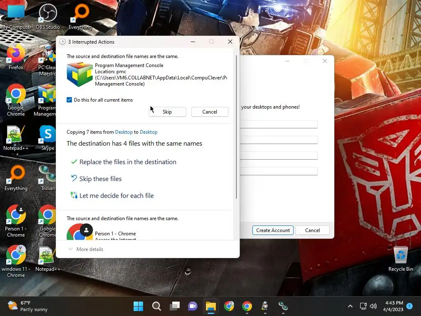Image resolution: width=421 pixels, height=316 pixels.
Task: Open the Everything shortcut beside Trillian
Action: coord(16,178)
